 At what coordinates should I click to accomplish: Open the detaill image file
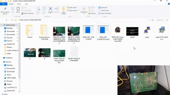(132, 32)
